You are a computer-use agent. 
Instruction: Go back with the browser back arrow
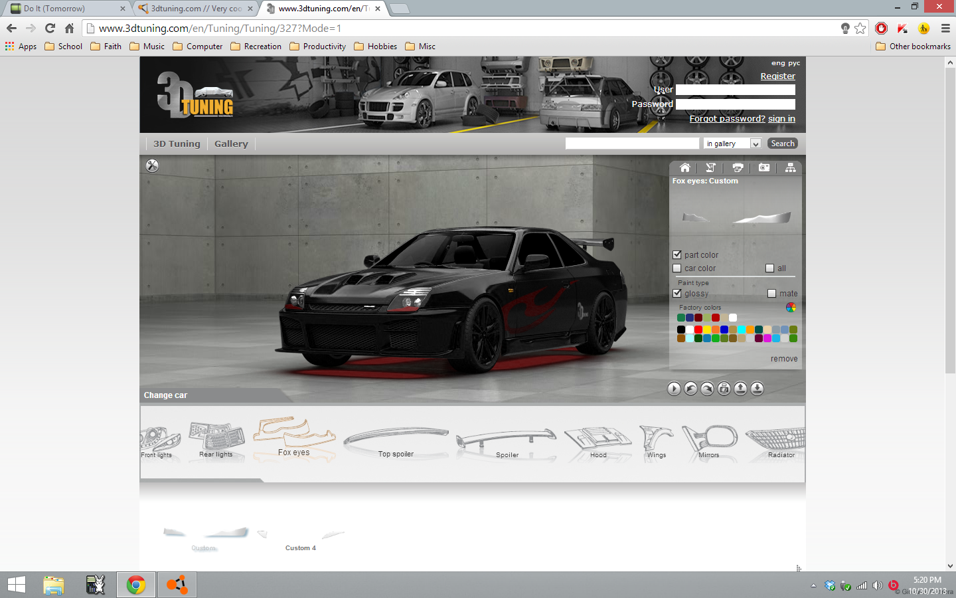(x=11, y=28)
